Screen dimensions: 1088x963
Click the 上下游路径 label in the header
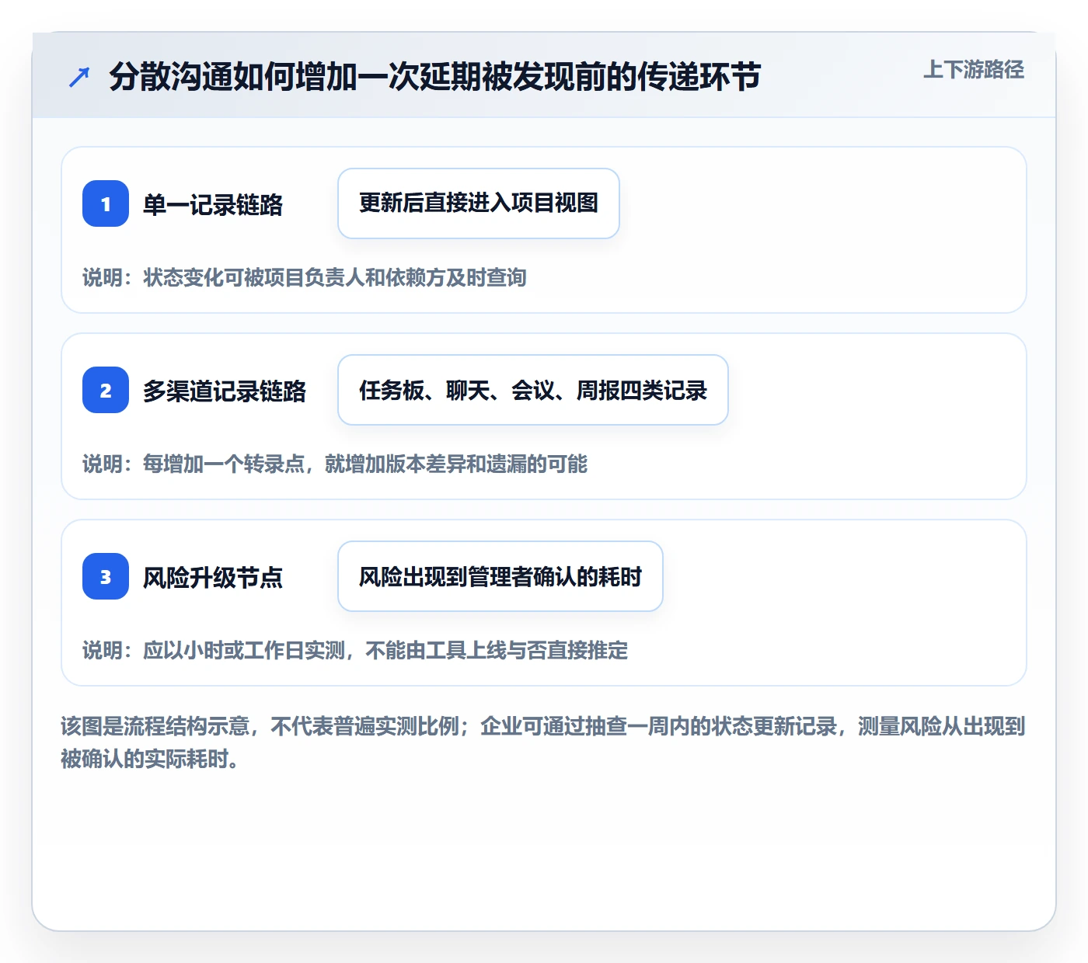(x=974, y=70)
